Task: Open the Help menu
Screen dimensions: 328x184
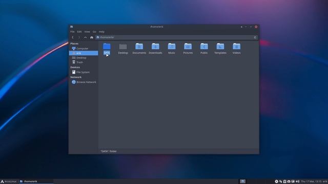Action: coord(101,32)
